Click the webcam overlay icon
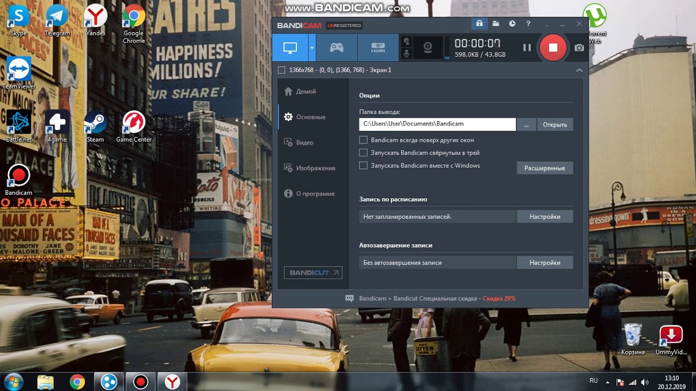This screenshot has height=391, width=696. [428, 47]
